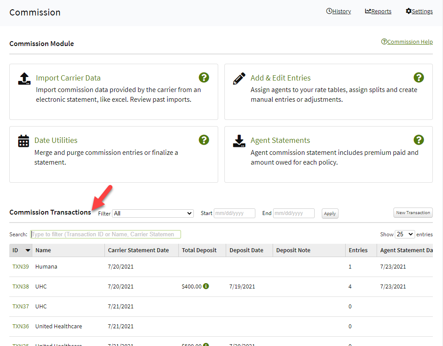
Task: Click the calendar icon for Date Utilities
Action: (24, 140)
